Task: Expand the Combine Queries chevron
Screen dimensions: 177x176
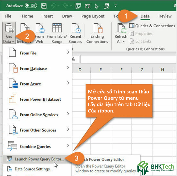Action: pyautogui.click(x=68, y=145)
